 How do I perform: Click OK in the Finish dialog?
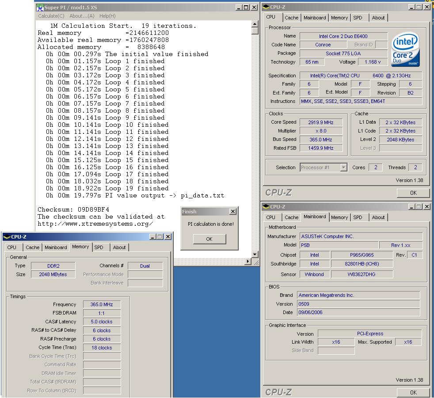pos(209,239)
